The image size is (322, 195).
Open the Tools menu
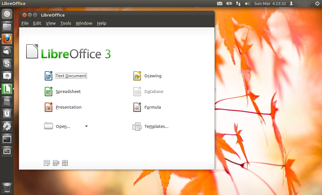pos(66,23)
